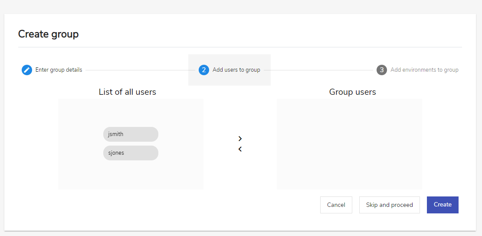Select the step 3 number circle
Viewport: 482px width, 236px height.
pos(381,70)
